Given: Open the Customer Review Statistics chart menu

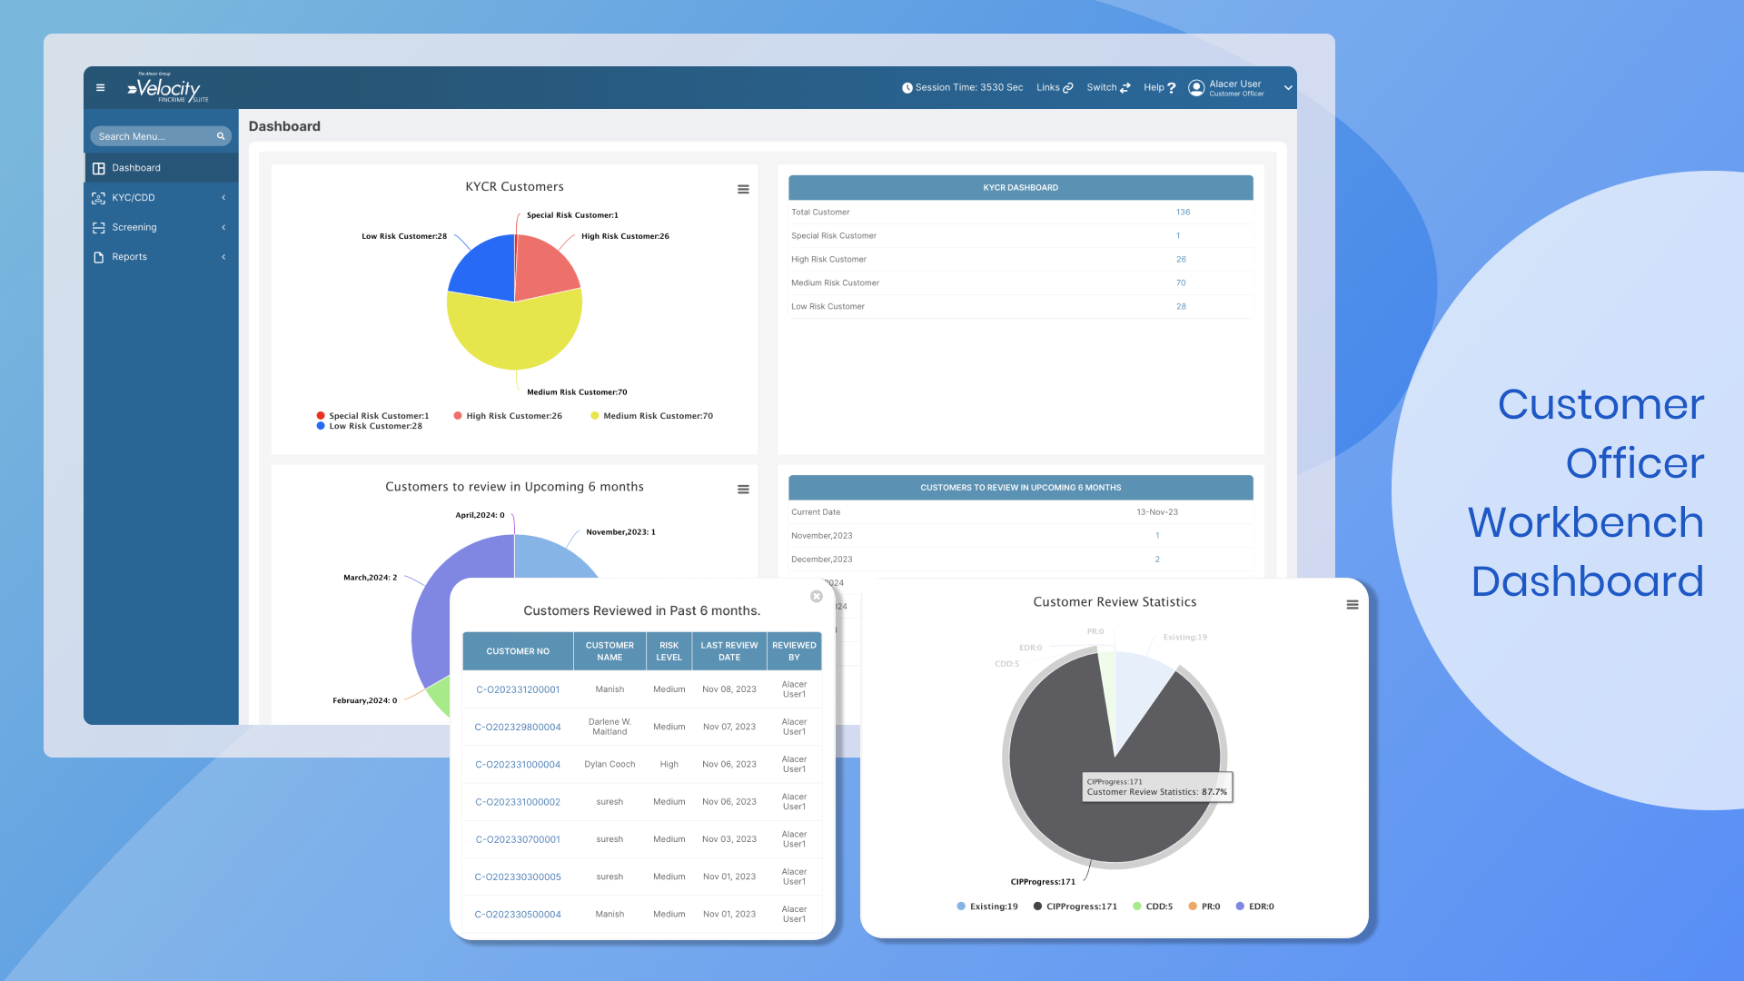Looking at the screenshot, I should click(x=1353, y=603).
